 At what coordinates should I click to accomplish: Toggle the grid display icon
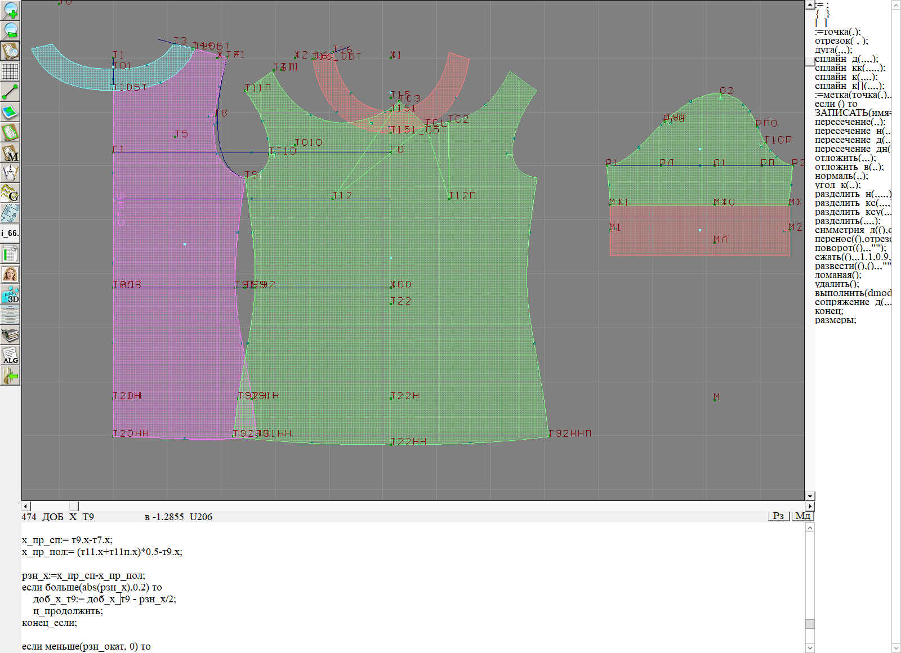10,71
